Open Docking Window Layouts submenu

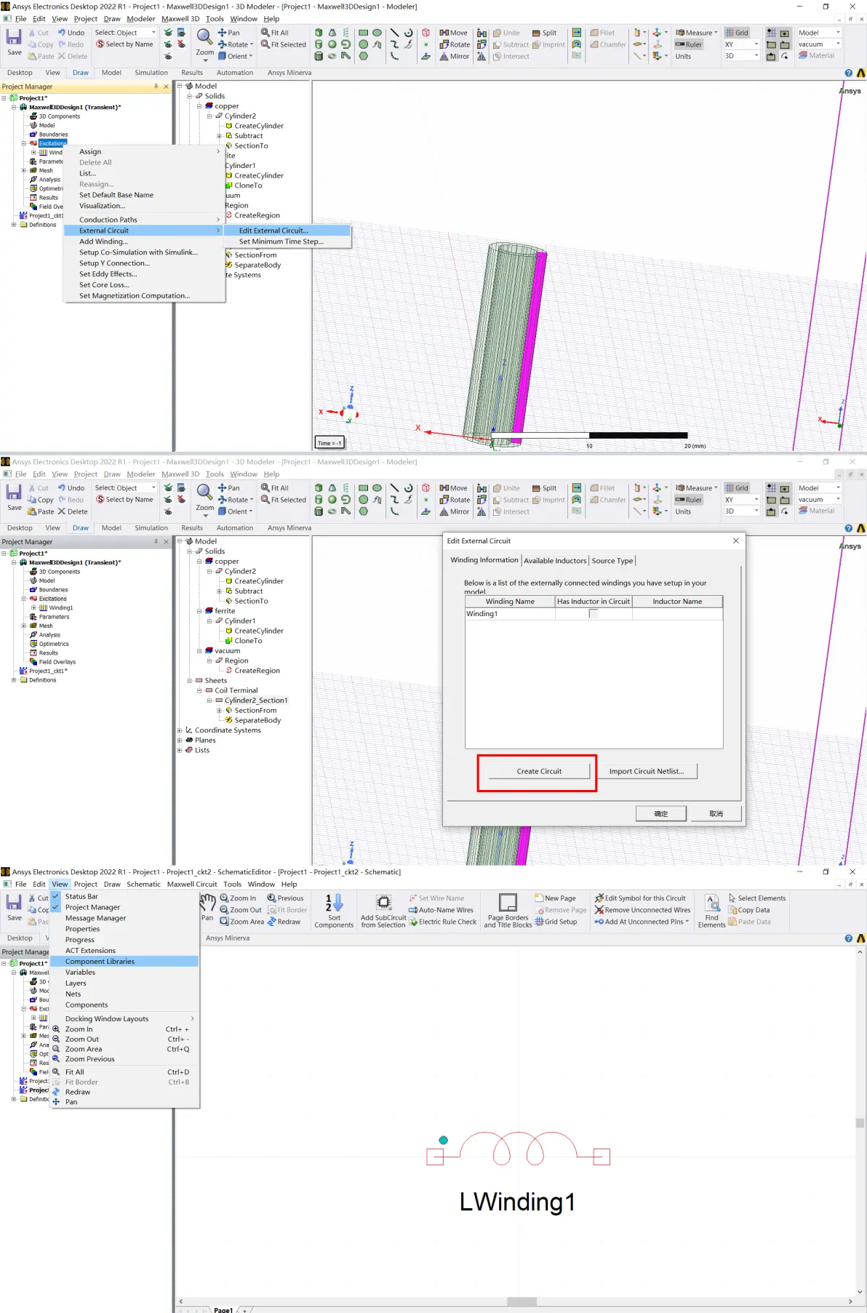click(124, 1019)
